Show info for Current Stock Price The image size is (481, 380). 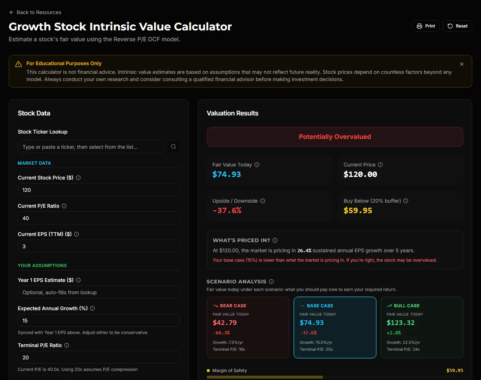tap(78, 178)
